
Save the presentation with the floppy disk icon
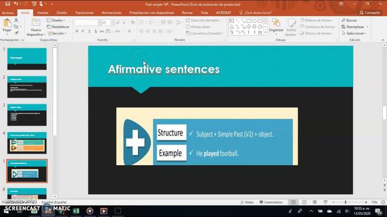click(7, 4)
